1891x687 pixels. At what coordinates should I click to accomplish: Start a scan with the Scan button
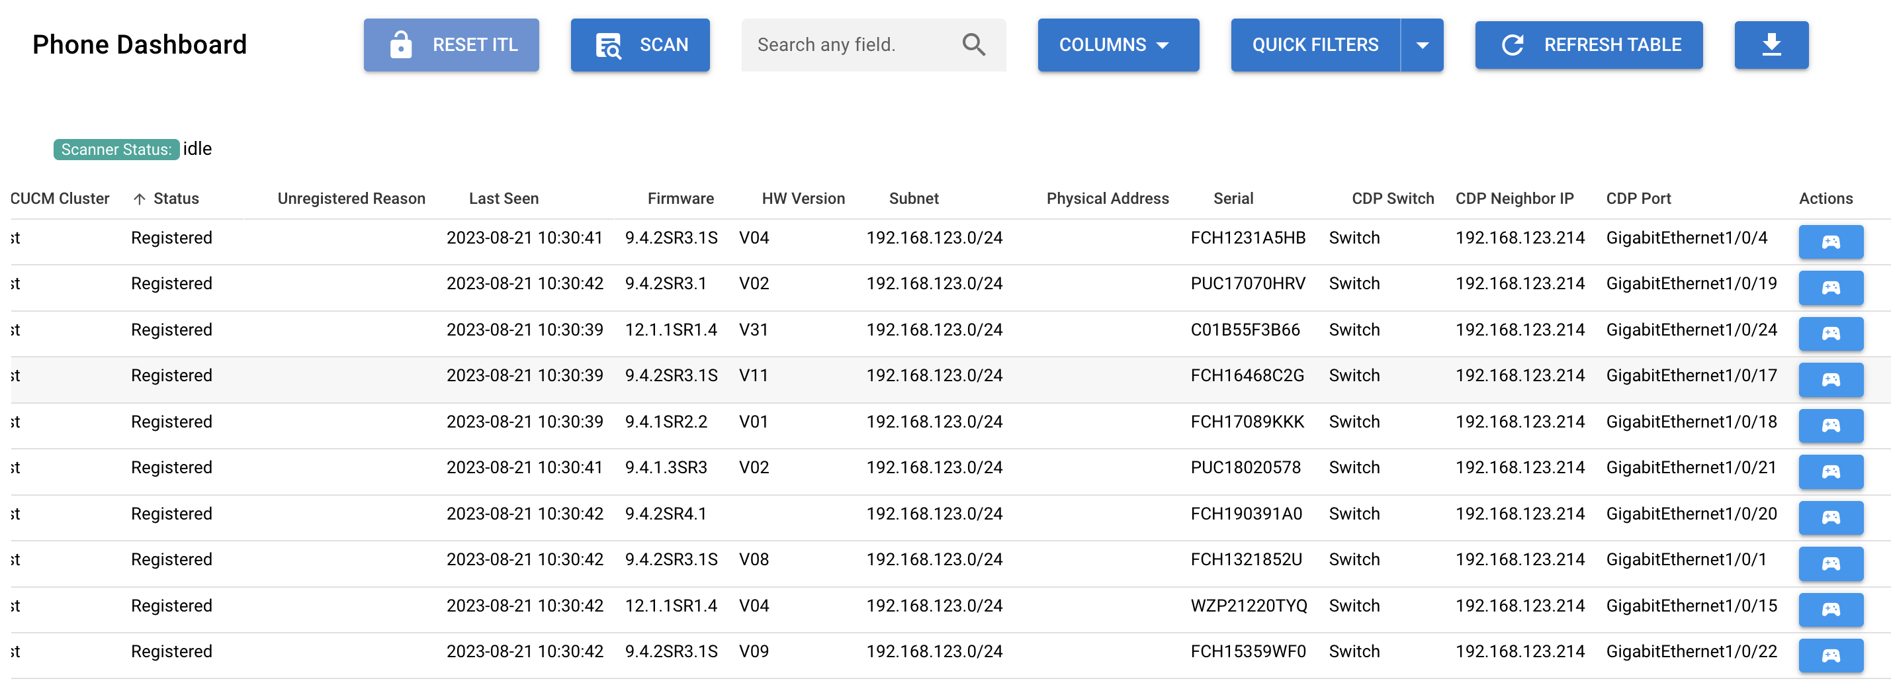point(639,45)
